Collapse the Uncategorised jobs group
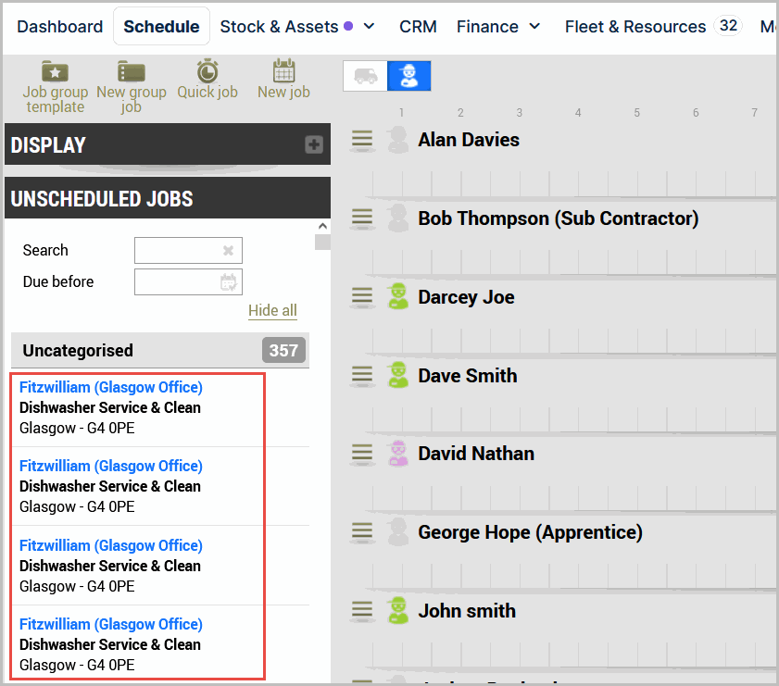This screenshot has width=779, height=686. [x=160, y=351]
